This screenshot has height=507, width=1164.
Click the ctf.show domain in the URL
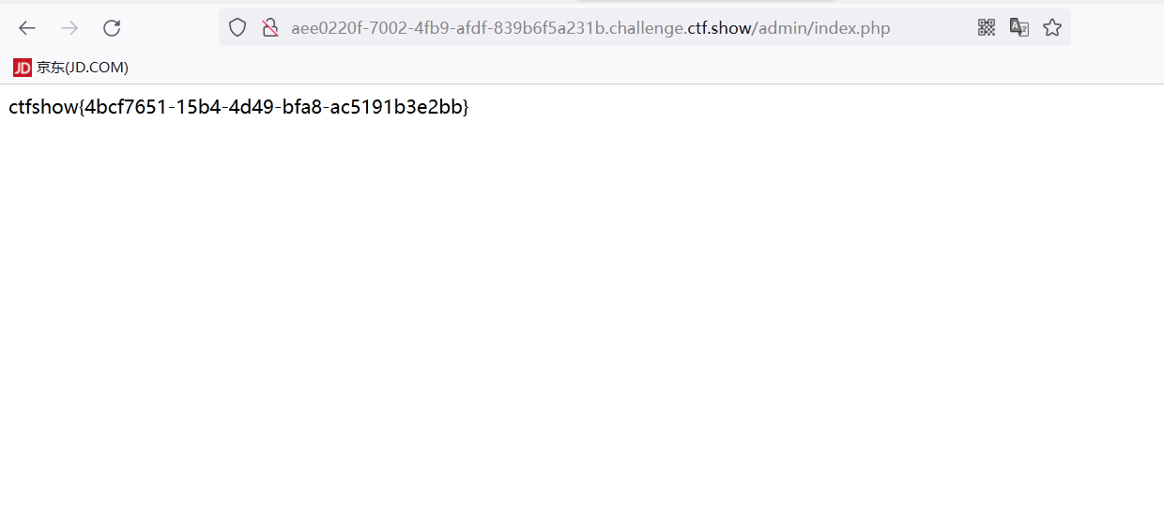(720, 28)
